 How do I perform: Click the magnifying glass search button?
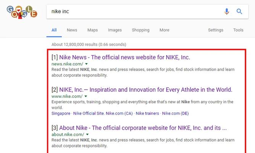click(x=239, y=11)
